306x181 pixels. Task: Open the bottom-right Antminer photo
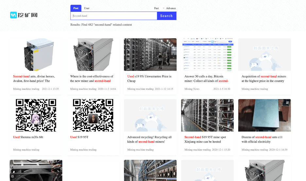[x=264, y=171]
